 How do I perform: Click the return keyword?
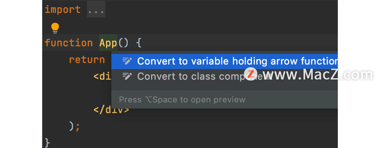pyautogui.click(x=87, y=60)
